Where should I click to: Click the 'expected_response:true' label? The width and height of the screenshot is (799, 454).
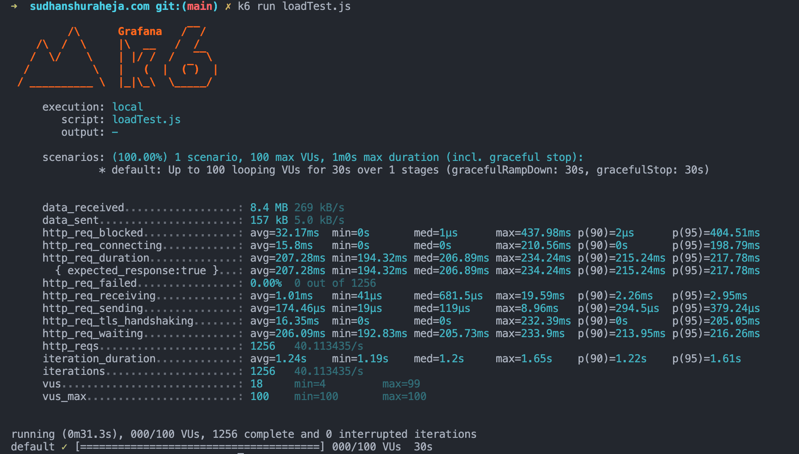(x=137, y=271)
